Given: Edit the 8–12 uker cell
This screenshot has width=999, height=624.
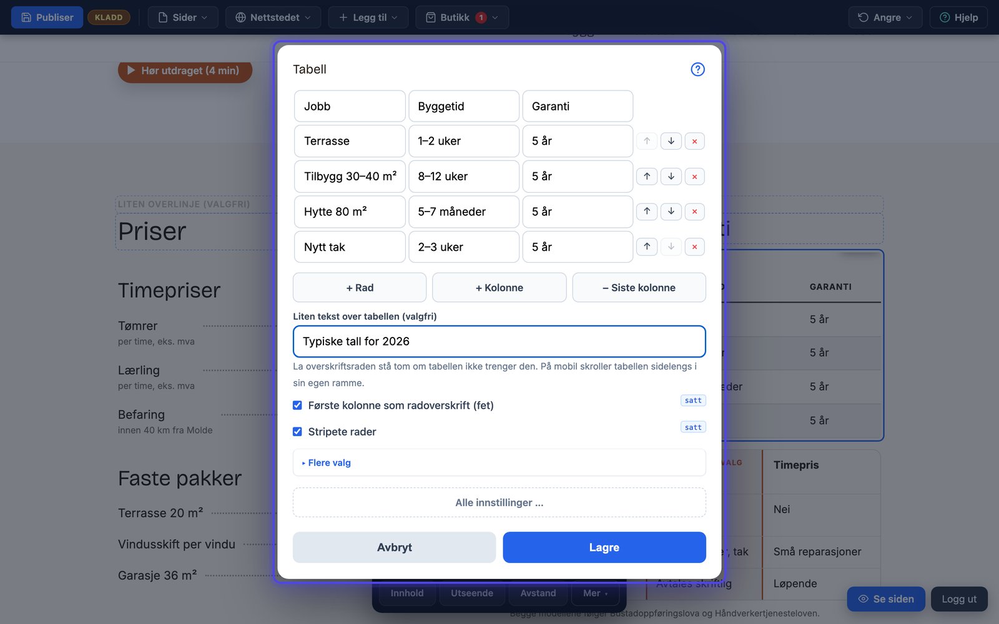Looking at the screenshot, I should click(464, 177).
